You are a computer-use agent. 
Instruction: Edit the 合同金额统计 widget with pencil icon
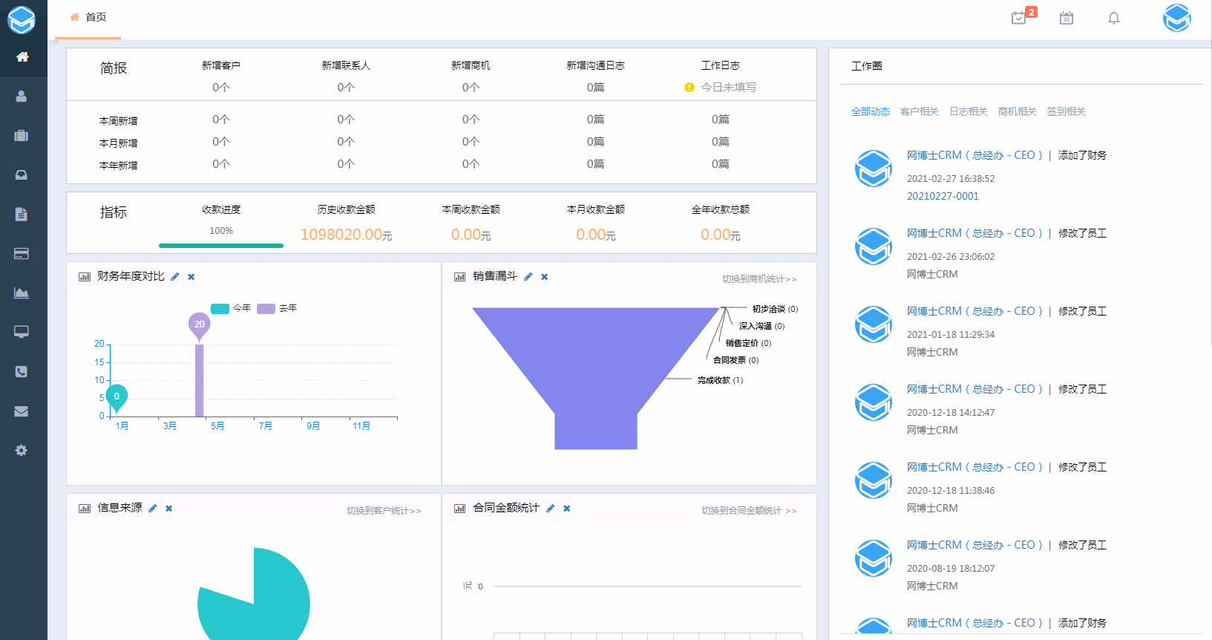tap(551, 509)
